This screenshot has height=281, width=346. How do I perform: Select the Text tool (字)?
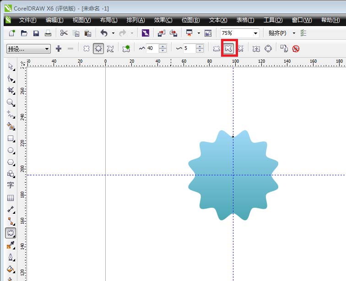11,185
